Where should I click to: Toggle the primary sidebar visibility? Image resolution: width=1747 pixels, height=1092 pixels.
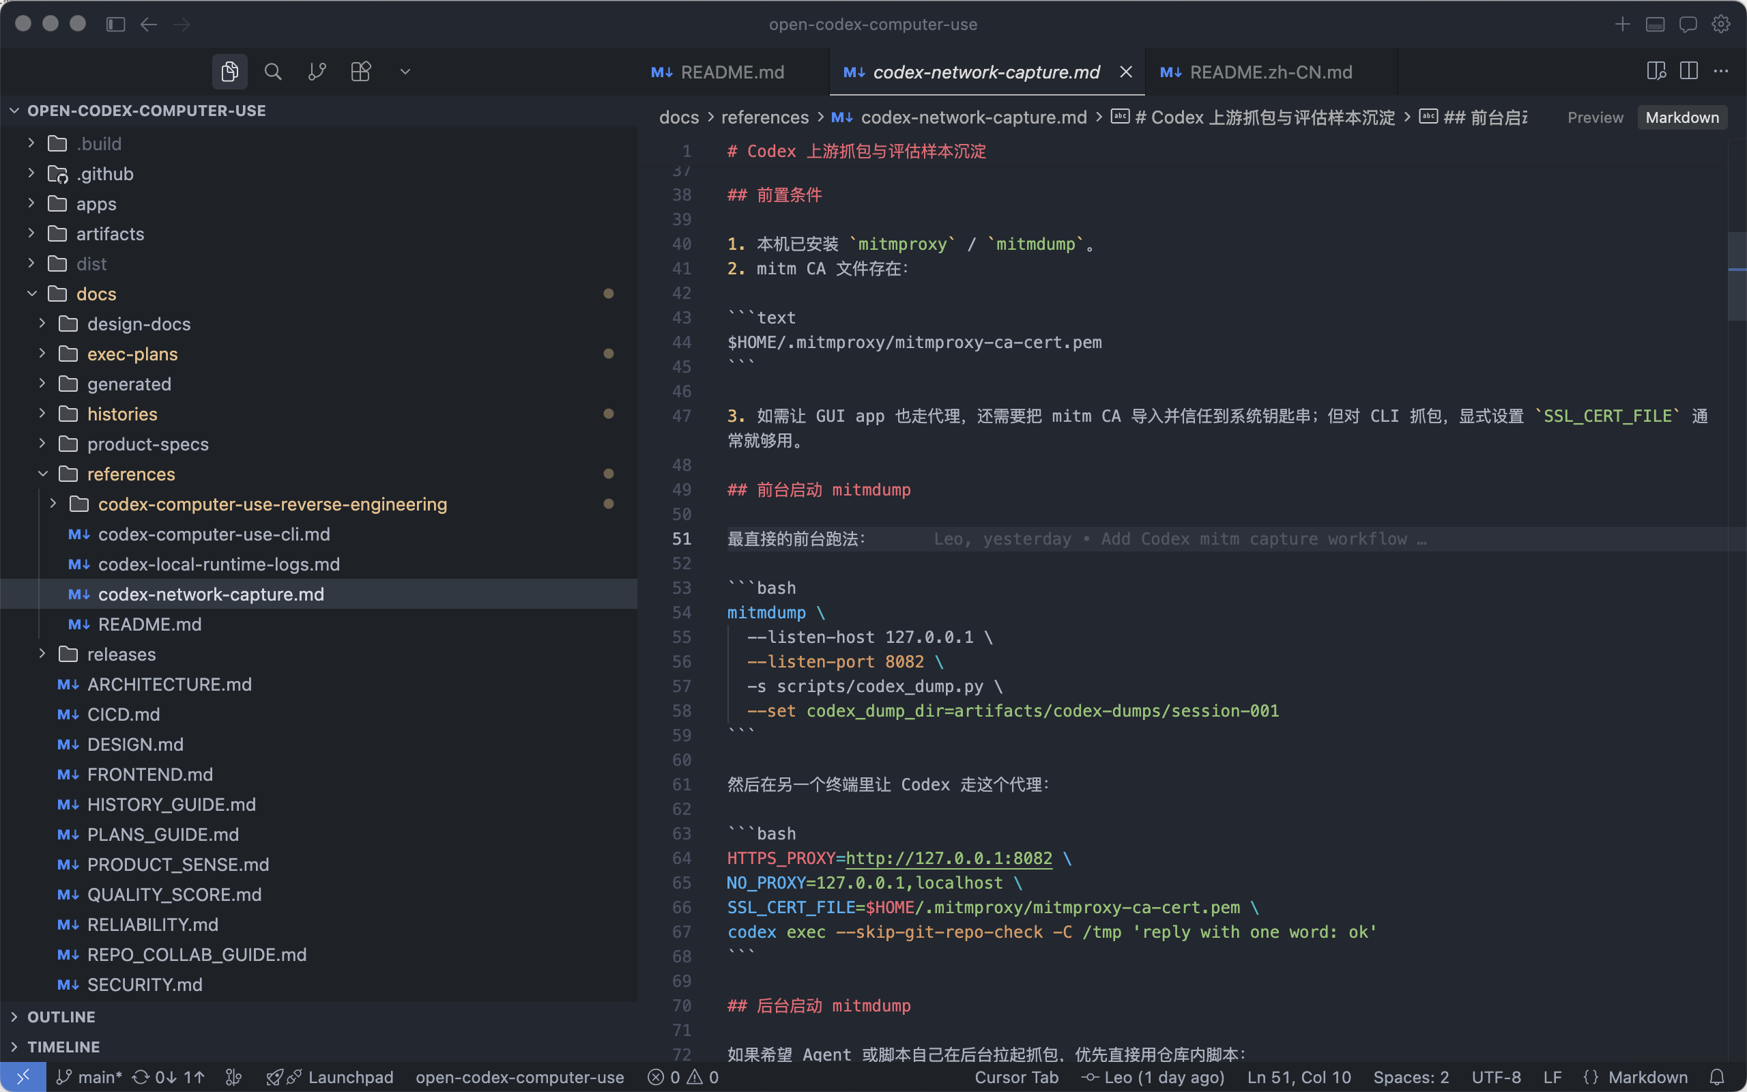point(115,24)
